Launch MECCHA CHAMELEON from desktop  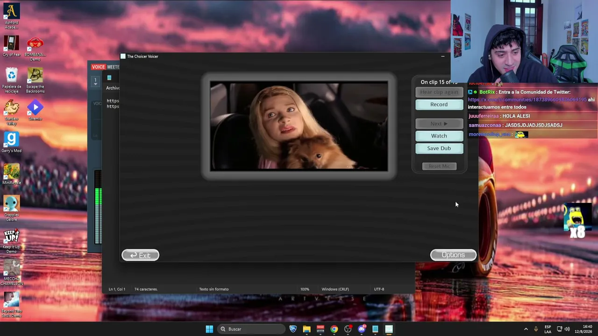click(x=11, y=273)
